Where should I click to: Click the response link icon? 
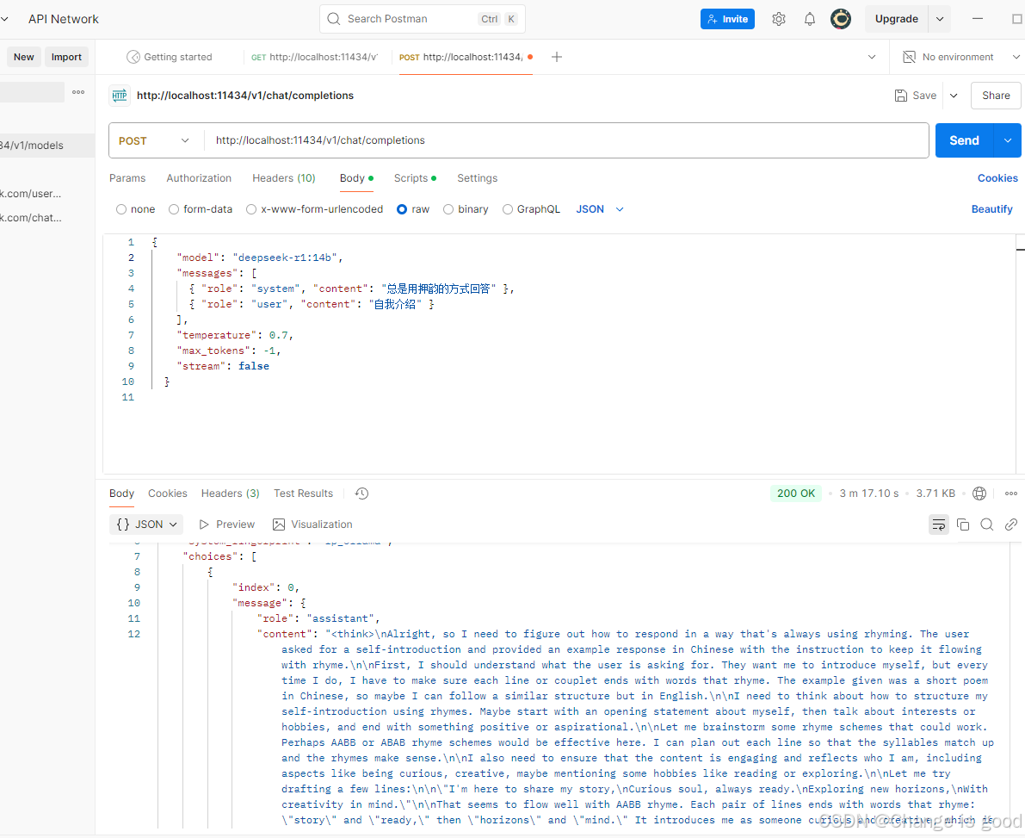coord(1010,525)
